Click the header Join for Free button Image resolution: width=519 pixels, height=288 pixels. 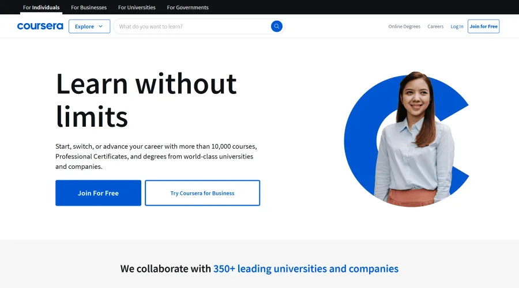point(484,26)
